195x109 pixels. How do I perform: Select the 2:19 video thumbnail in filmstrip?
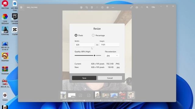(x=105, y=96)
